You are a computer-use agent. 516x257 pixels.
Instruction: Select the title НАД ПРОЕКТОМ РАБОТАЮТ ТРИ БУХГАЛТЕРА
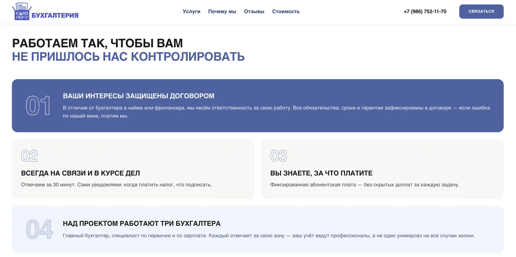141,223
